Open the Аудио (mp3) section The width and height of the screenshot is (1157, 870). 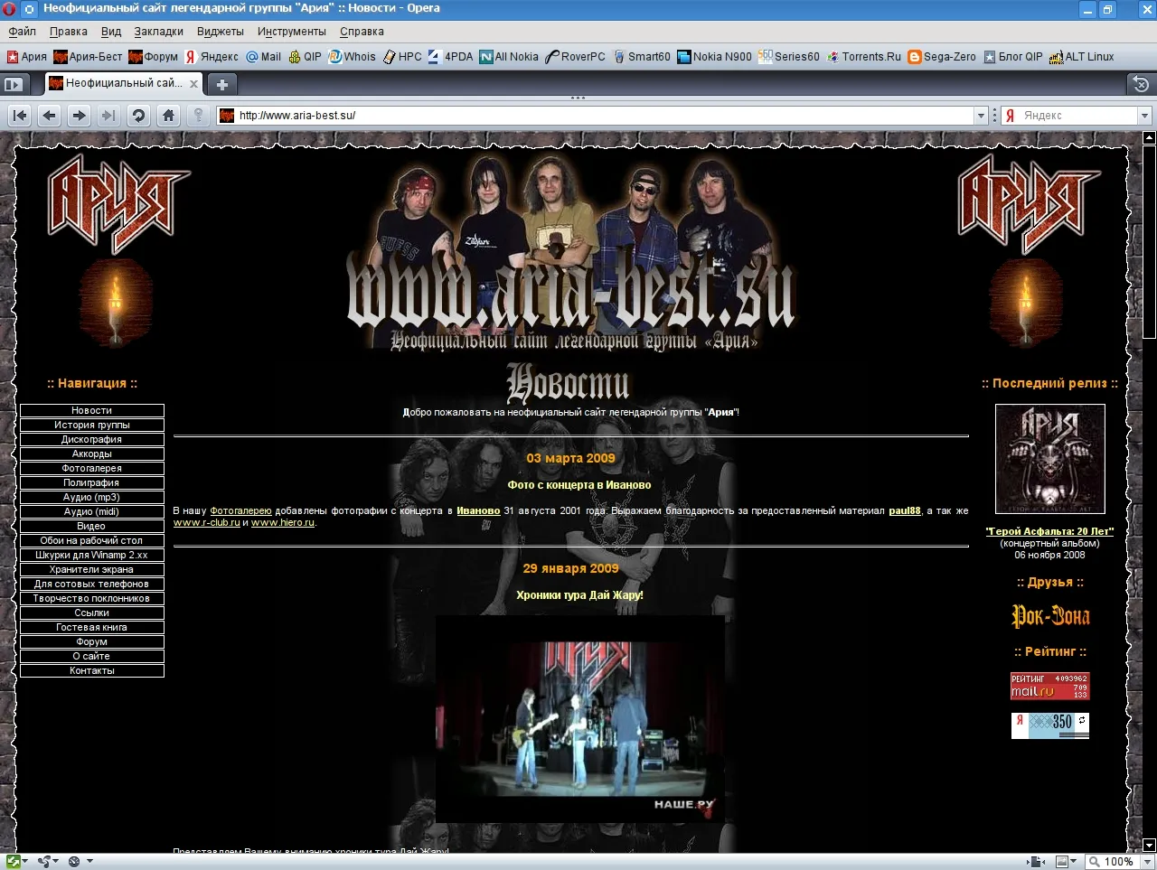[x=92, y=498]
